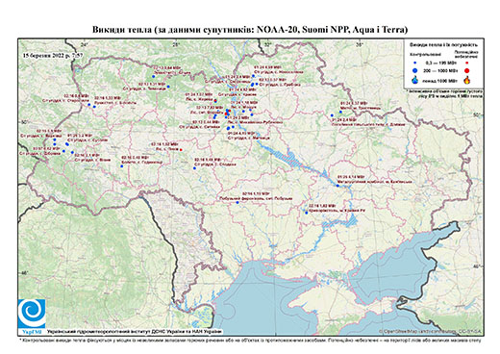This screenshot has height=354, width=500.
Task: Click the date stamp 15 березня 2022
Action: point(53,55)
